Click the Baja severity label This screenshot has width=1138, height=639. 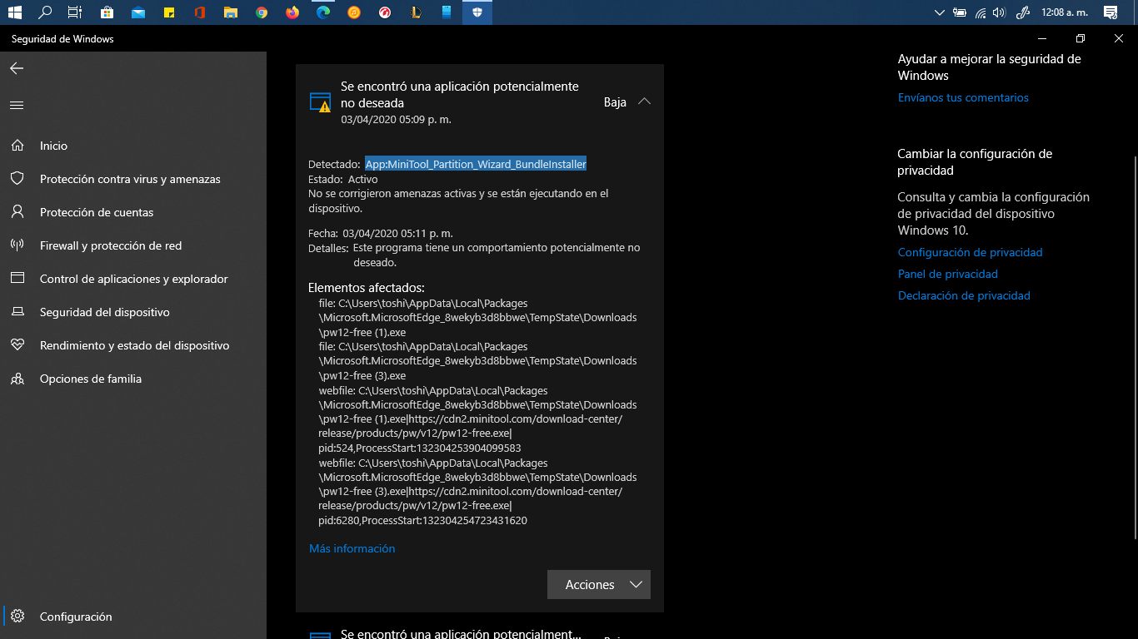(x=615, y=102)
